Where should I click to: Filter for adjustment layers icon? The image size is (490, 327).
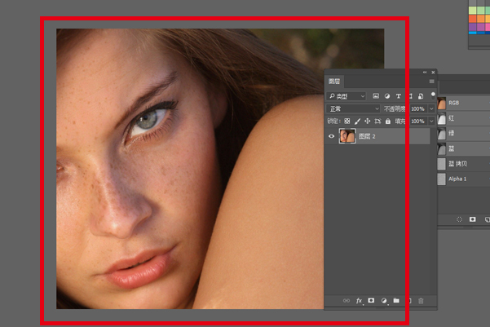click(x=387, y=96)
